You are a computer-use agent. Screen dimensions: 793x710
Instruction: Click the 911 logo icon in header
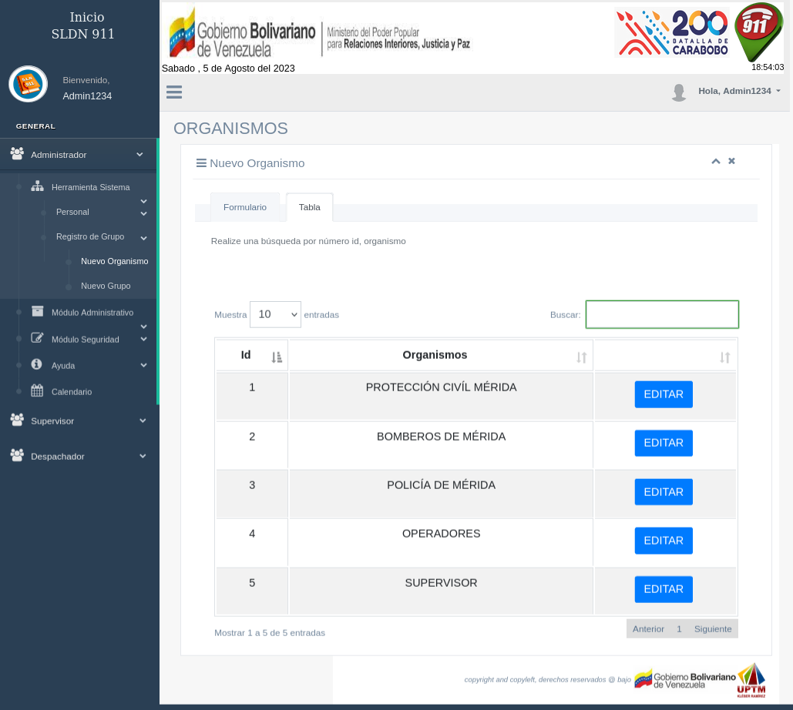point(758,32)
